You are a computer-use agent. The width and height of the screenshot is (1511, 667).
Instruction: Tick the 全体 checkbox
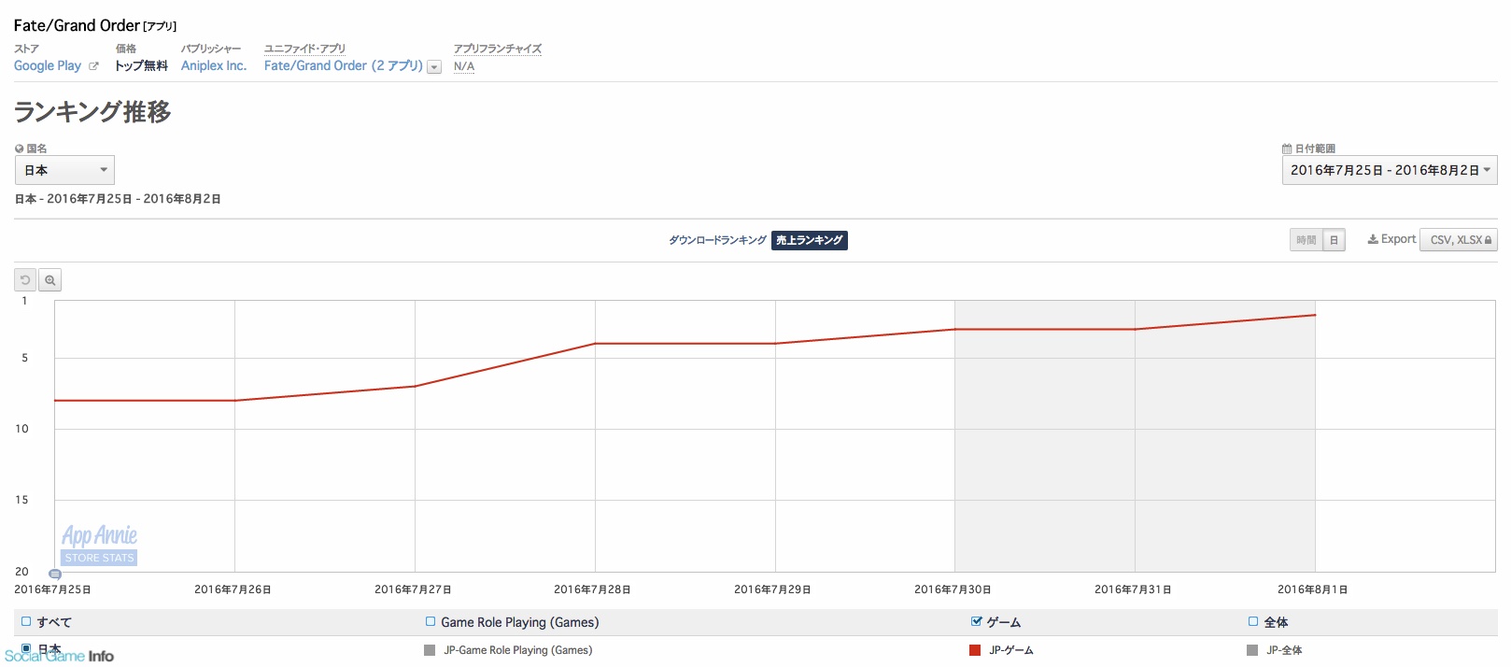[x=1253, y=621]
